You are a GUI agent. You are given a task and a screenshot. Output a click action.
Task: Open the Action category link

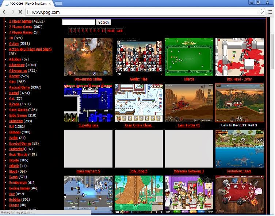point(14,44)
